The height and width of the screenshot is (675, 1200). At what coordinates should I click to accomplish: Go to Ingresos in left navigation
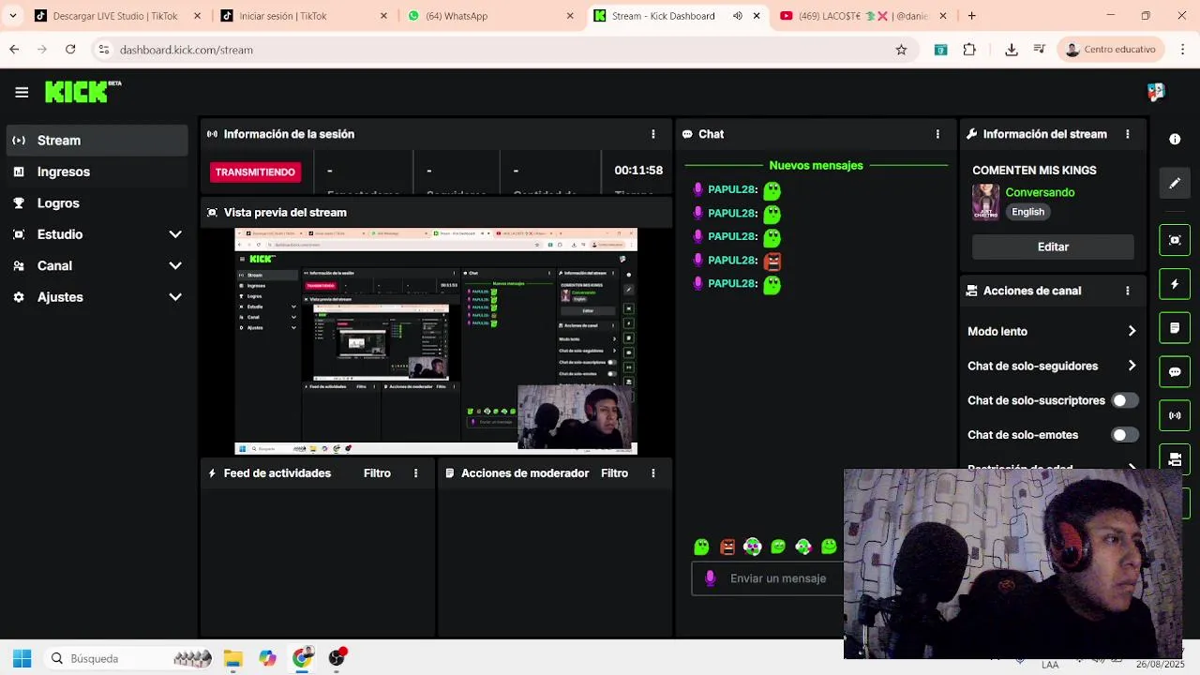click(x=97, y=172)
